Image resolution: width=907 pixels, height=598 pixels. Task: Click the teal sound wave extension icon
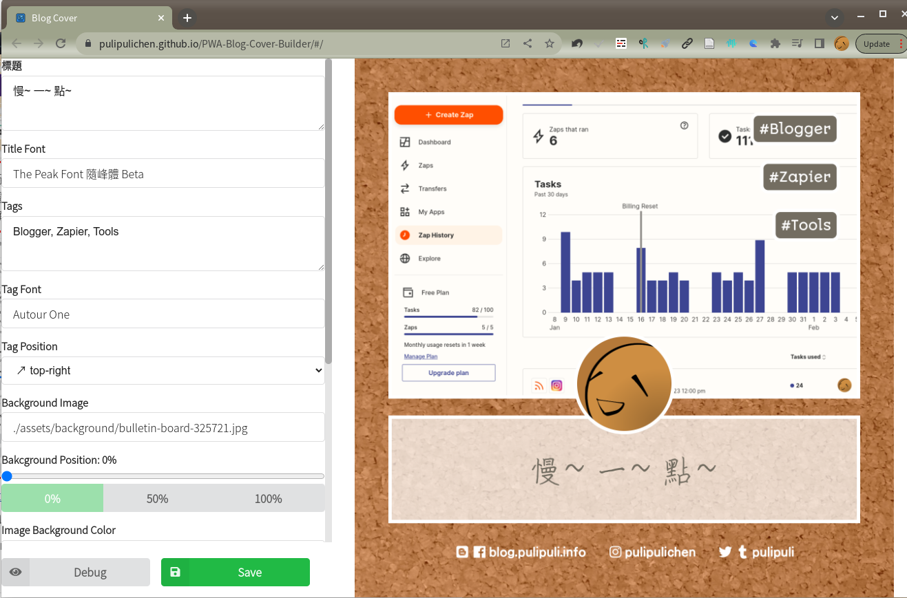click(x=731, y=43)
